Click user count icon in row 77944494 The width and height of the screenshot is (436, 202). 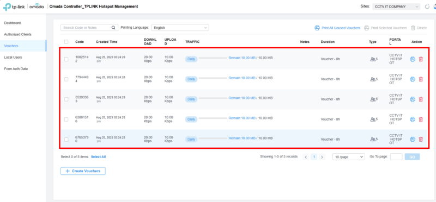point(373,79)
